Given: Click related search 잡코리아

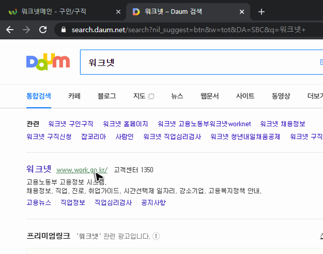Looking at the screenshot, I should [x=94, y=136].
